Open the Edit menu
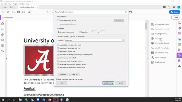Screen dimensions: 182x102 point(6,4)
